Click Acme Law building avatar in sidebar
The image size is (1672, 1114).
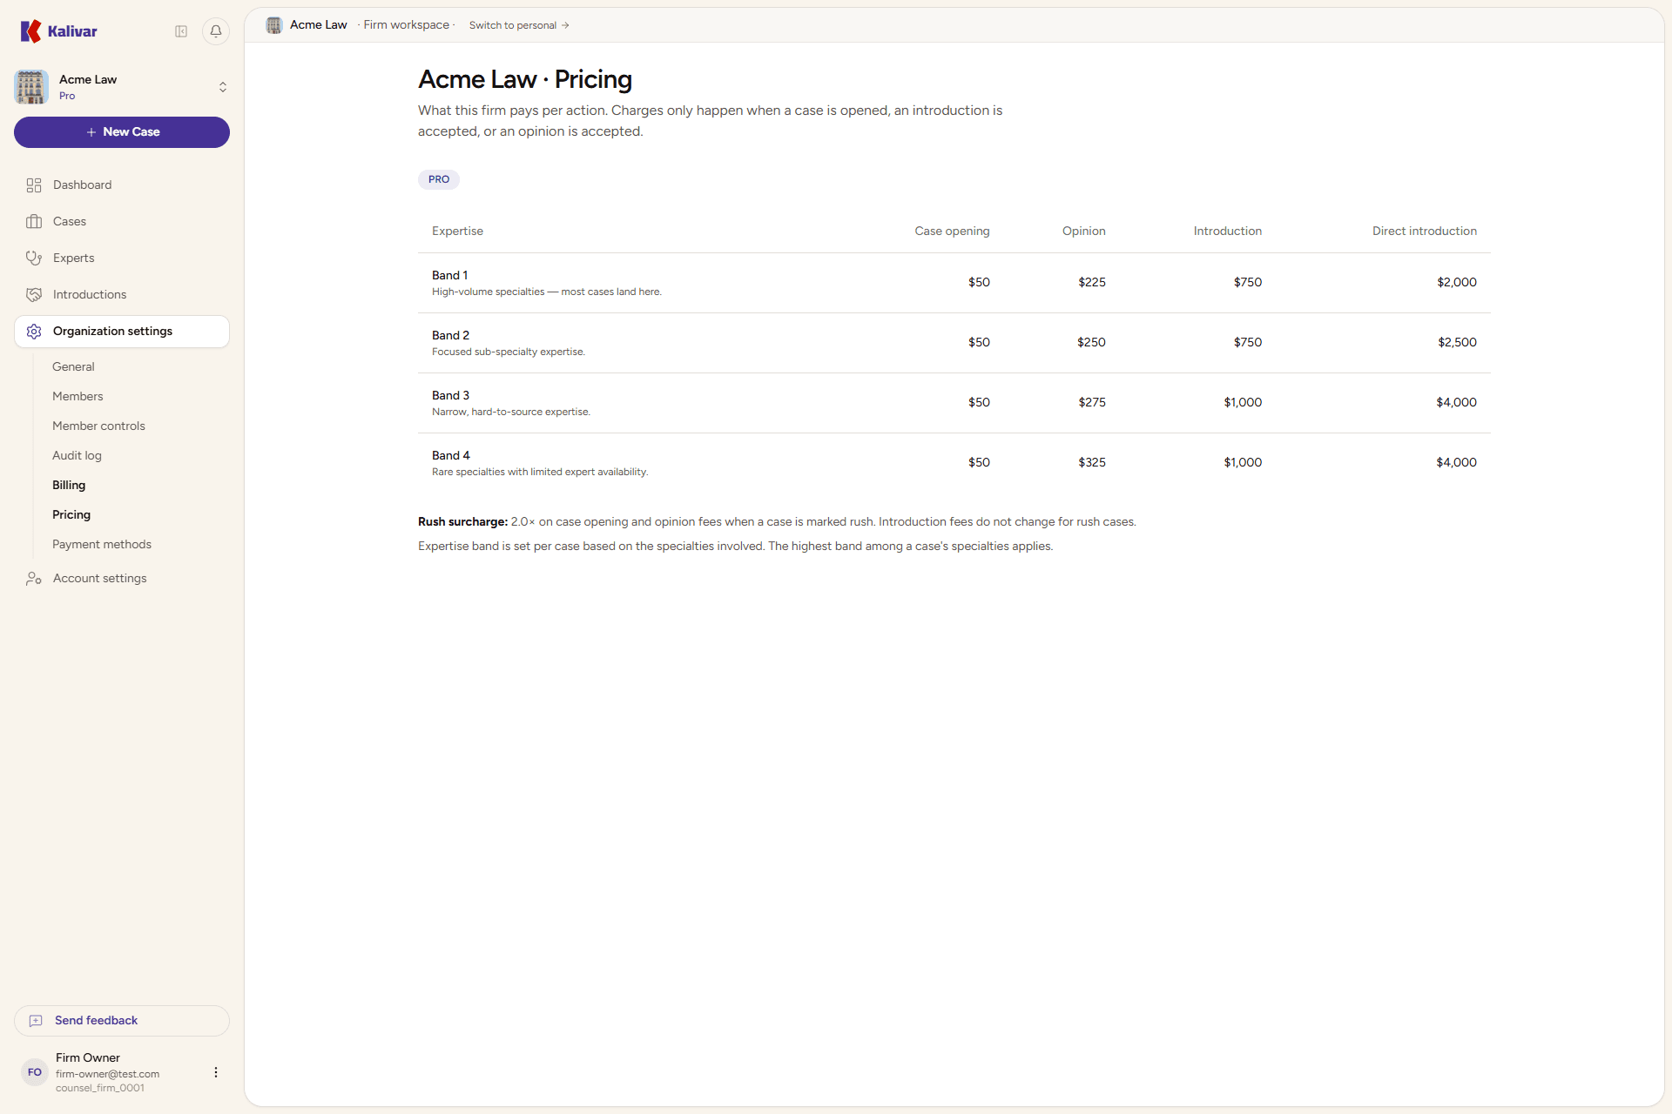click(31, 87)
